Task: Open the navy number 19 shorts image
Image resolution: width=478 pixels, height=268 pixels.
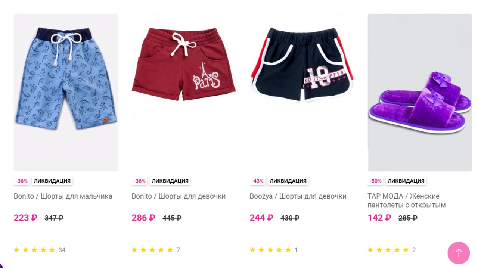Action: tap(302, 93)
